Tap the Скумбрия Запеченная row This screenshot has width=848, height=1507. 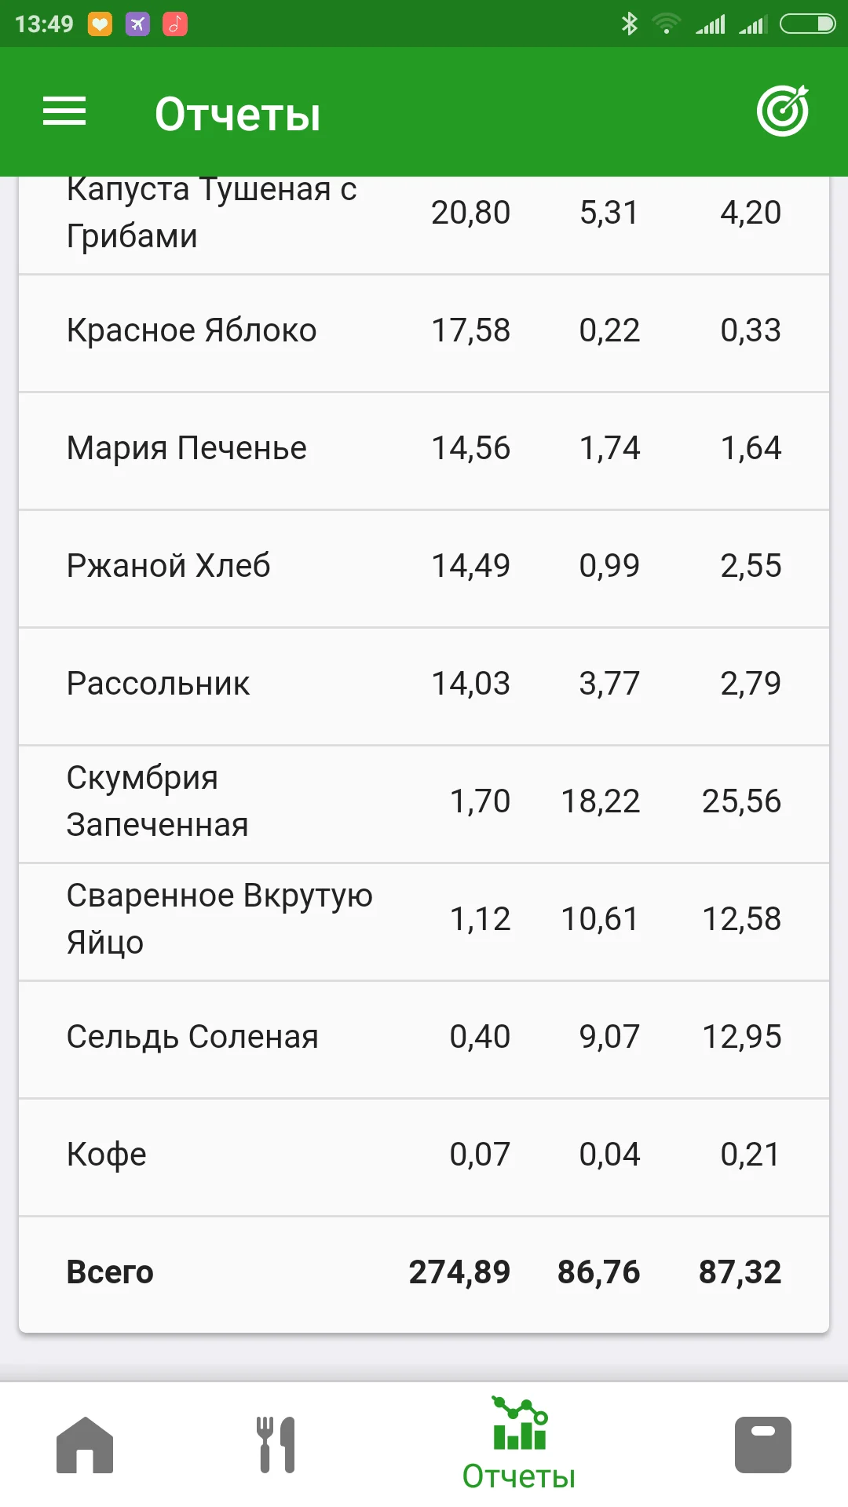click(424, 802)
